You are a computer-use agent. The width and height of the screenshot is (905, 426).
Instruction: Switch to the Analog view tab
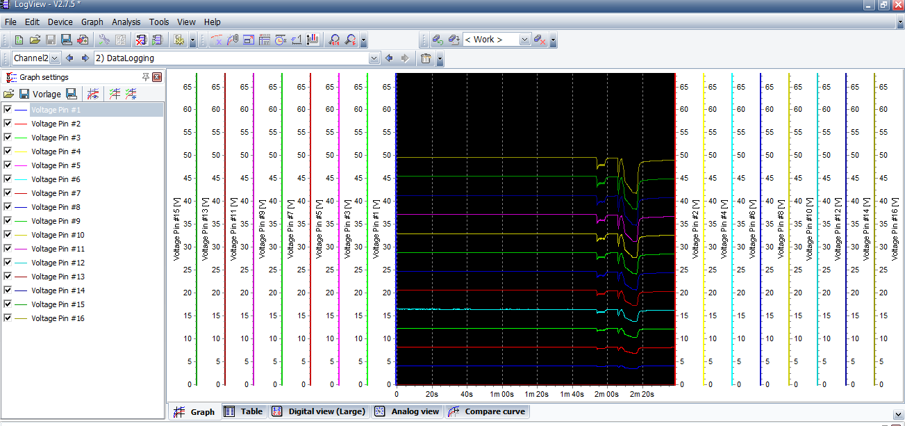click(408, 411)
